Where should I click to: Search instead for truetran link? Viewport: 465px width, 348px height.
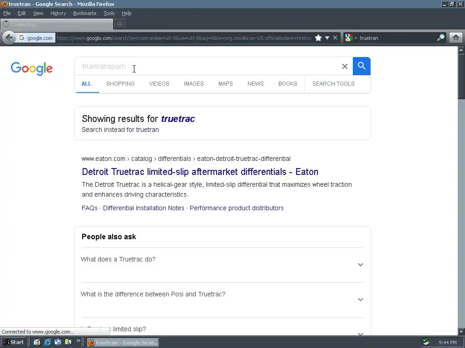click(148, 130)
